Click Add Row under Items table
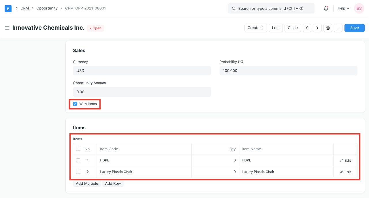The height and width of the screenshot is (198, 369). coord(113,184)
